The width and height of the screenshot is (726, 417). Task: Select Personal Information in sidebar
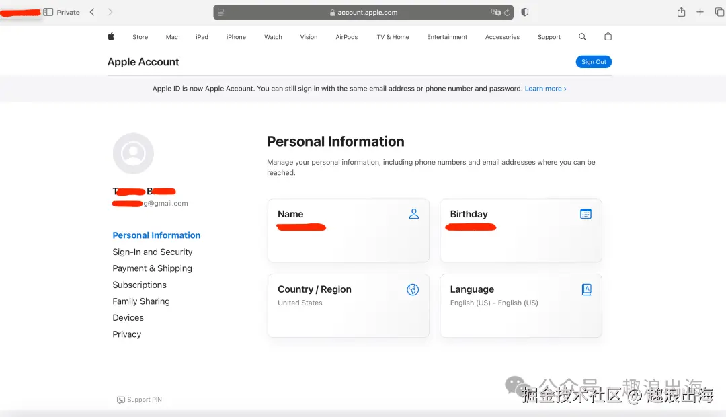(x=157, y=235)
